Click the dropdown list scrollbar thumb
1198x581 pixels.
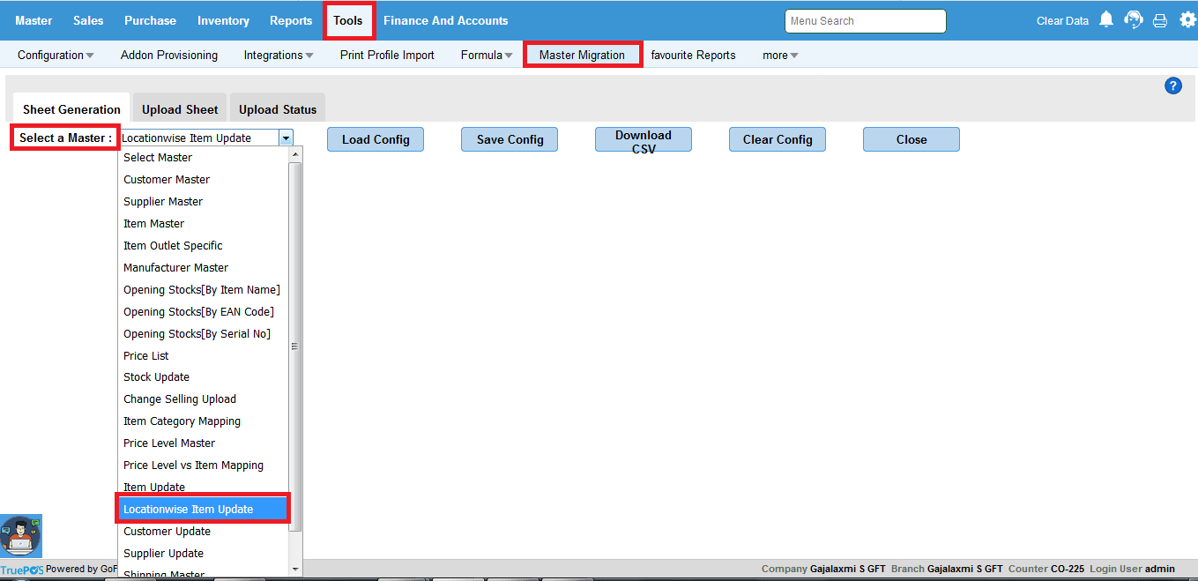[295, 346]
